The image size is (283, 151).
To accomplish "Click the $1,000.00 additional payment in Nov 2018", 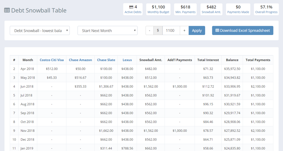I will pyautogui.click(x=180, y=130).
